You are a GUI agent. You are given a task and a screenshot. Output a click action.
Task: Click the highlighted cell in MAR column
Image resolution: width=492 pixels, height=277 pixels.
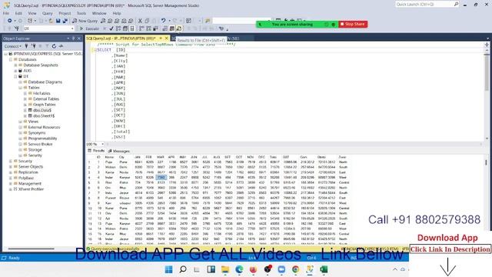[x=161, y=178]
